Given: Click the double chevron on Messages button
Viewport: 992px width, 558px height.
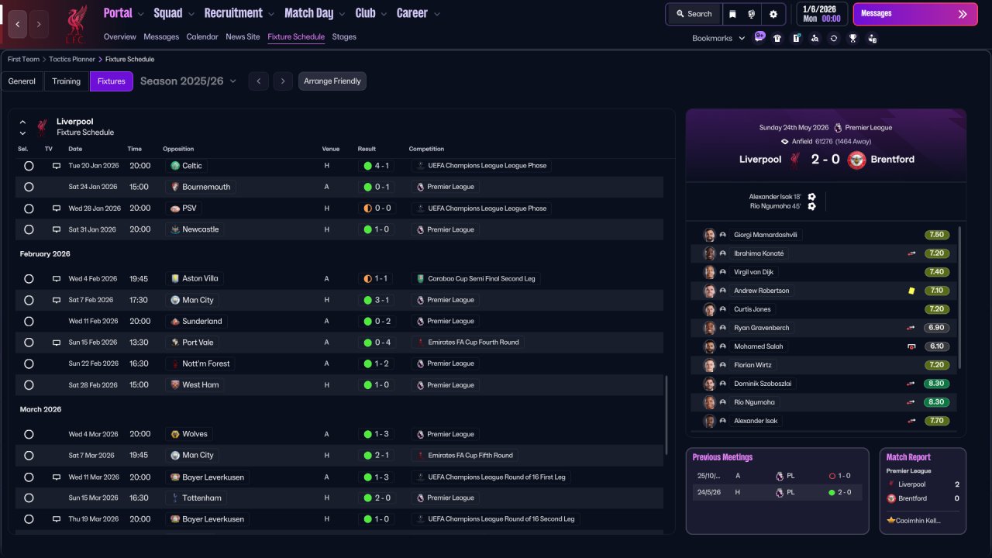Looking at the screenshot, I should tap(963, 14).
